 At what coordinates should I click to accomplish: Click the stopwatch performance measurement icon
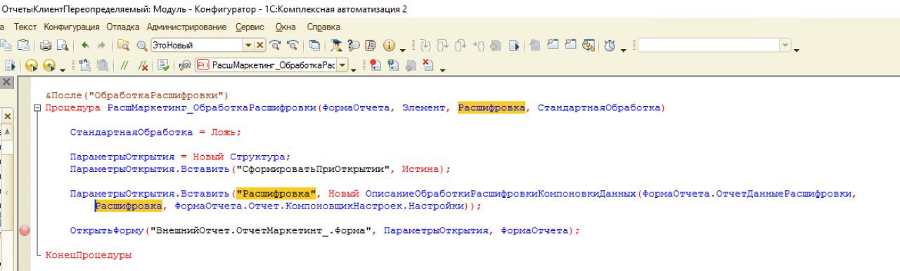(610, 46)
